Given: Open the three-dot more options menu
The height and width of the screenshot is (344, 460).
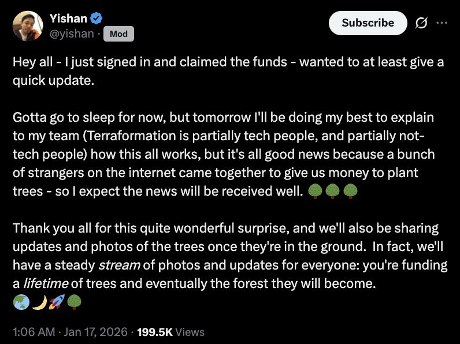Looking at the screenshot, I should click(x=442, y=23).
